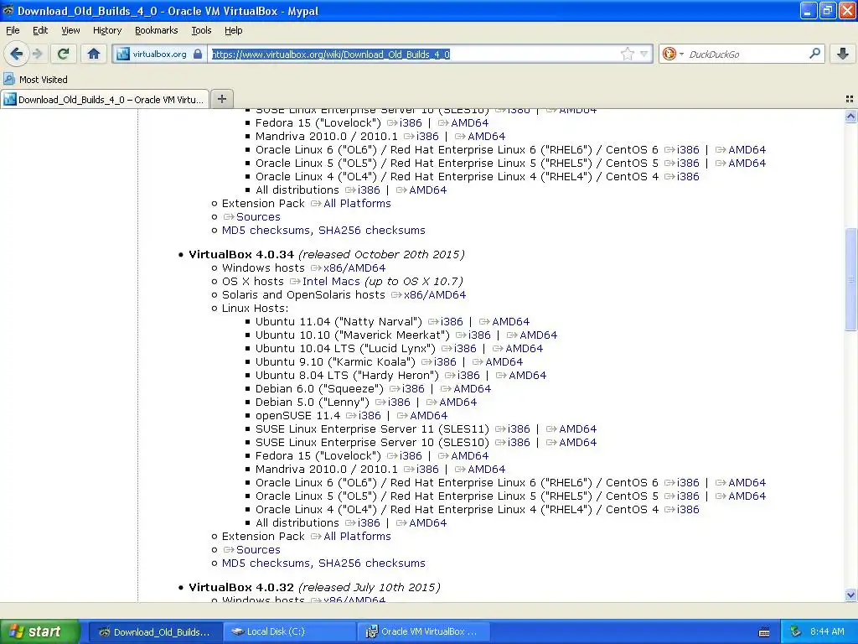
Task: Open Intel Macs link for 4.0.34
Action: tap(330, 282)
